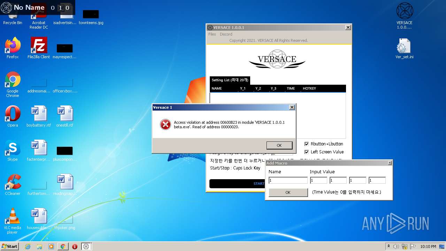This screenshot has width=446, height=251.
Task: Click the NAME column header
Action: pos(224,89)
